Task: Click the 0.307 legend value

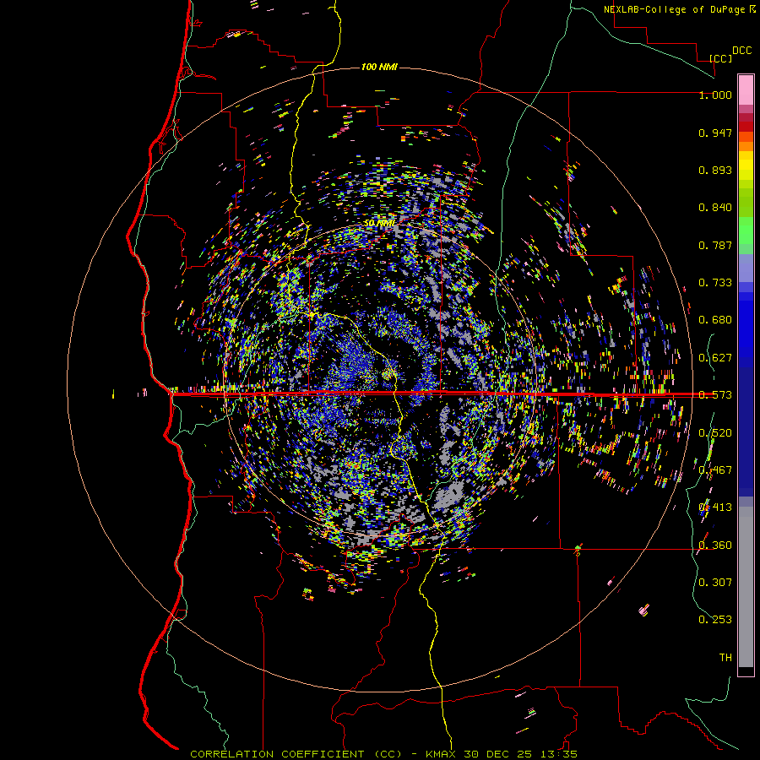Action: pos(715,583)
